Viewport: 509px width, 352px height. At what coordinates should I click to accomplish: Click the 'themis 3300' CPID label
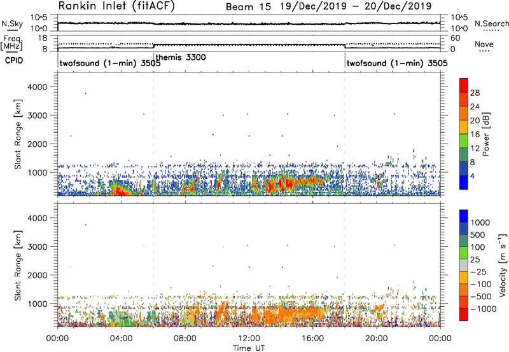(181, 58)
